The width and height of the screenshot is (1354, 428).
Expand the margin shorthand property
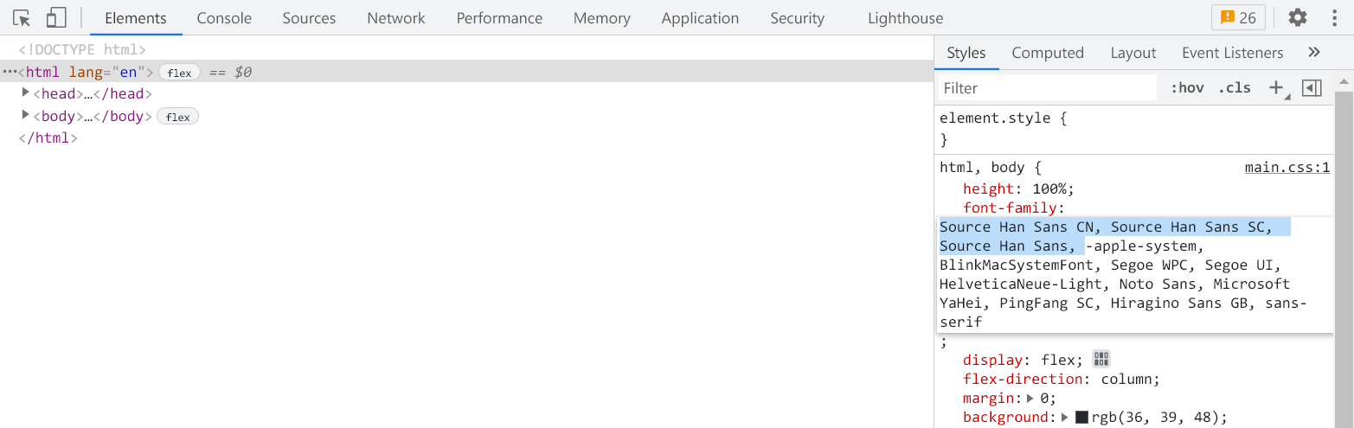(x=1030, y=399)
